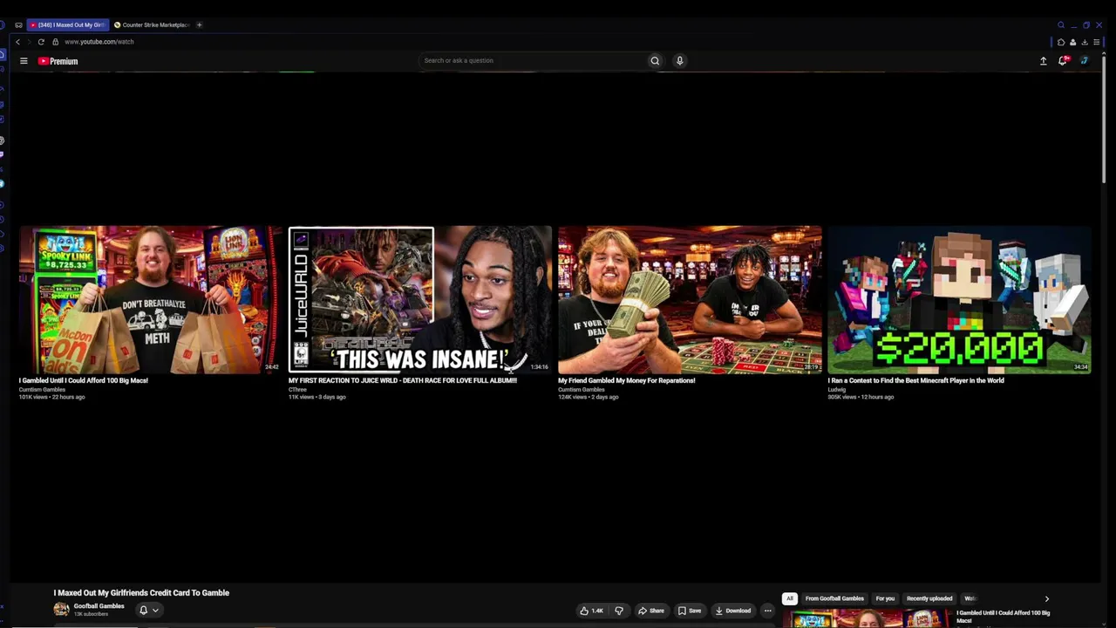Open the YouTube account avatar menu
1116x628 pixels.
[x=1084, y=61]
